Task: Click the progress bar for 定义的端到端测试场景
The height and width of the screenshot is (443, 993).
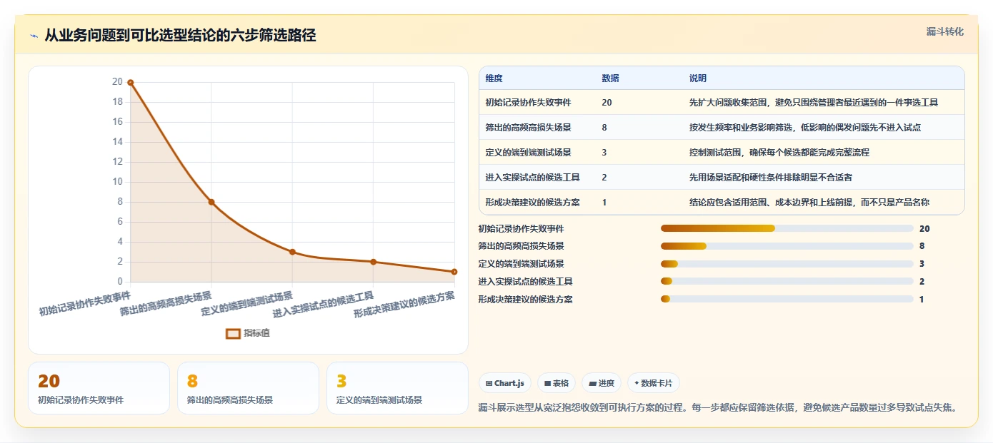Action: pos(787,264)
